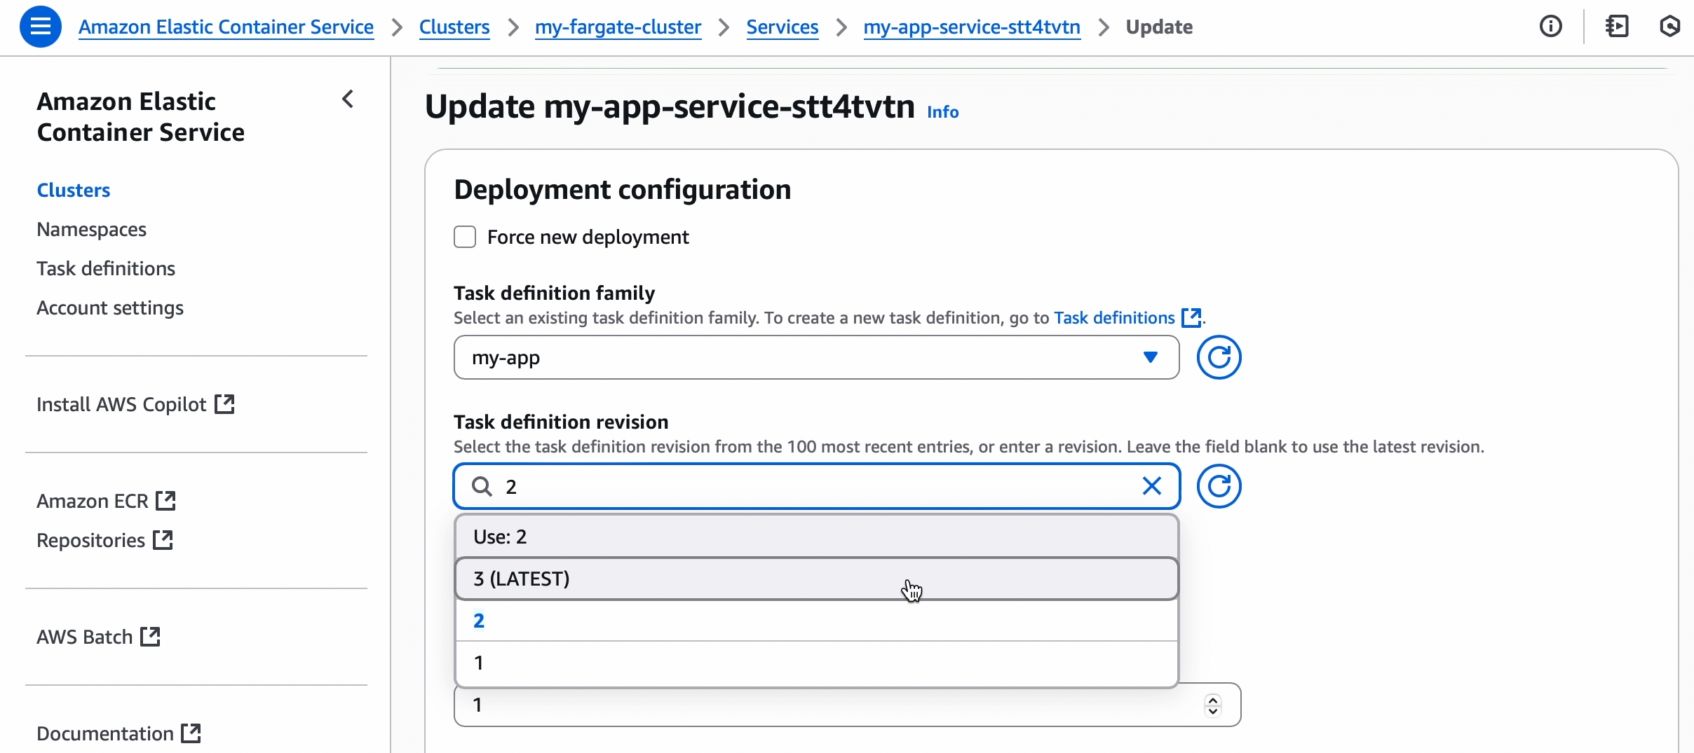Image resolution: width=1694 pixels, height=753 pixels.
Task: Click the hexagon settings icon in header
Action: 1670,27
